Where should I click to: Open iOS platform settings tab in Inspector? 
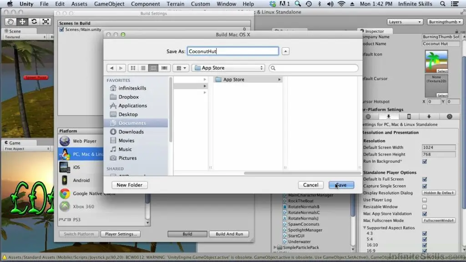coord(409,117)
